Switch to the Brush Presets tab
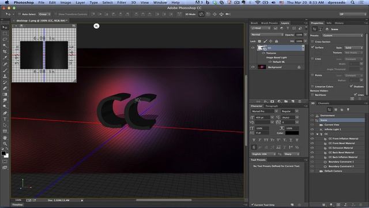The width and height of the screenshot is (369, 208). 269,23
